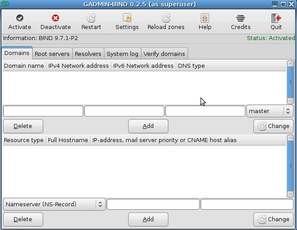297x230 pixels.
Task: Add a new resource record
Action: click(x=148, y=219)
